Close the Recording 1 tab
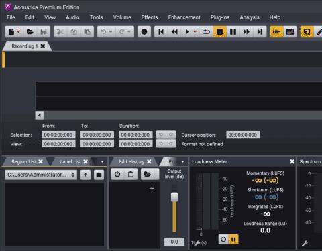 42,46
